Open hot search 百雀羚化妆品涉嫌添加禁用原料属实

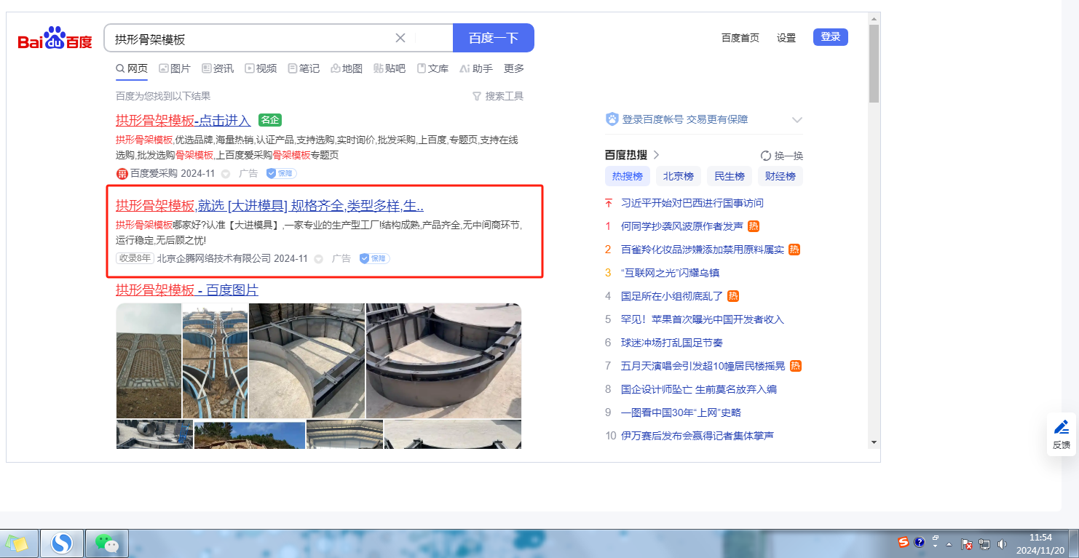[703, 250]
